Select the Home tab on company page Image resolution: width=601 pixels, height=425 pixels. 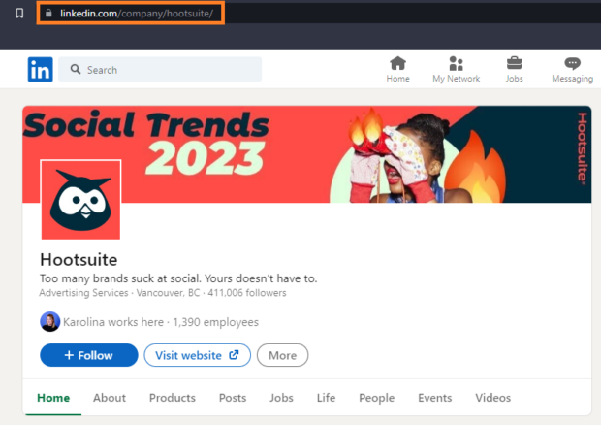pos(53,398)
